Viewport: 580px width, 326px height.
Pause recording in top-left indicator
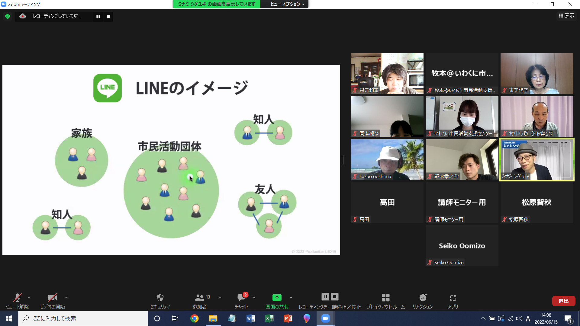click(98, 17)
